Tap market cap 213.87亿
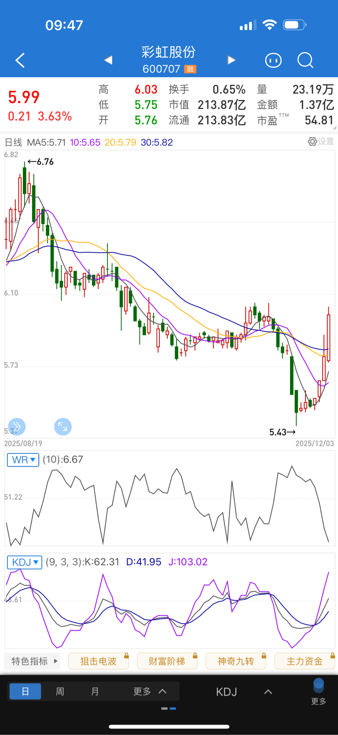 [222, 105]
